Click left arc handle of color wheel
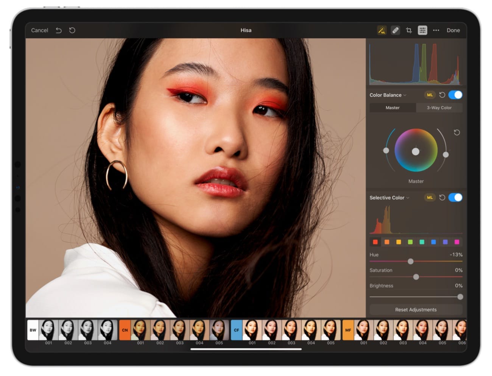Image resolution: width=492 pixels, height=376 pixels. (386, 150)
